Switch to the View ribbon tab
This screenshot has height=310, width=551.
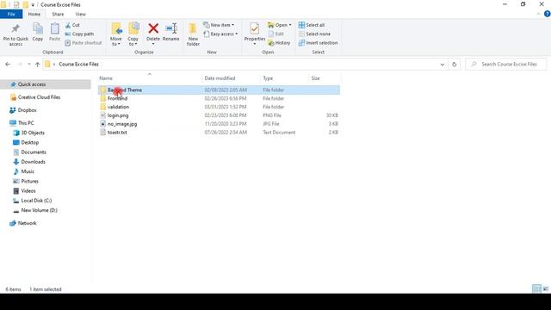tap(80, 14)
